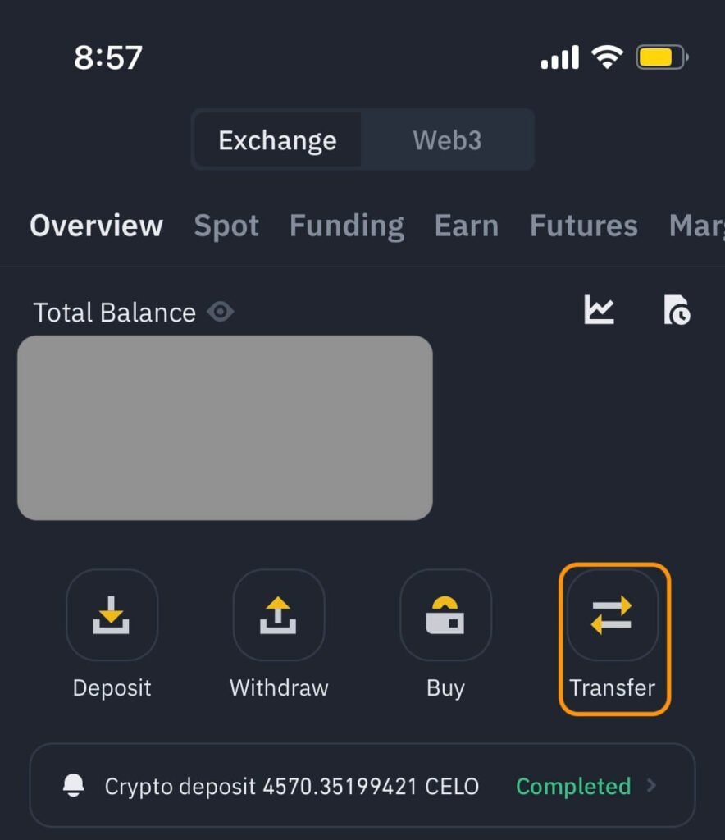This screenshot has width=725, height=840.
Task: Open the transaction history clock icon
Action: (x=677, y=311)
